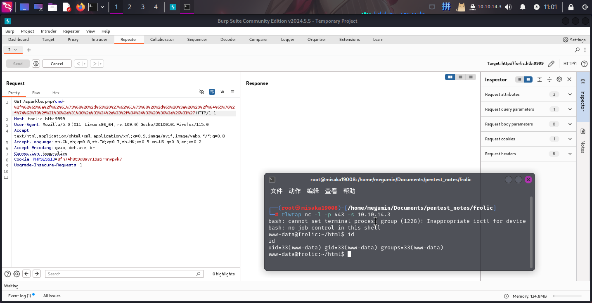Click the task execution status icon
Viewport: 592px width, 303px height.
pos(506,296)
